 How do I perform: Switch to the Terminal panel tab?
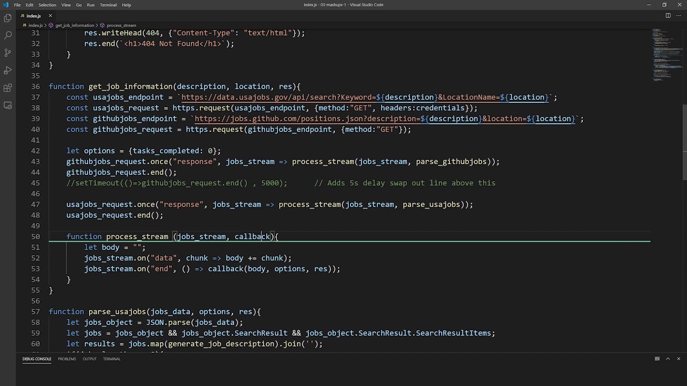coord(112,359)
